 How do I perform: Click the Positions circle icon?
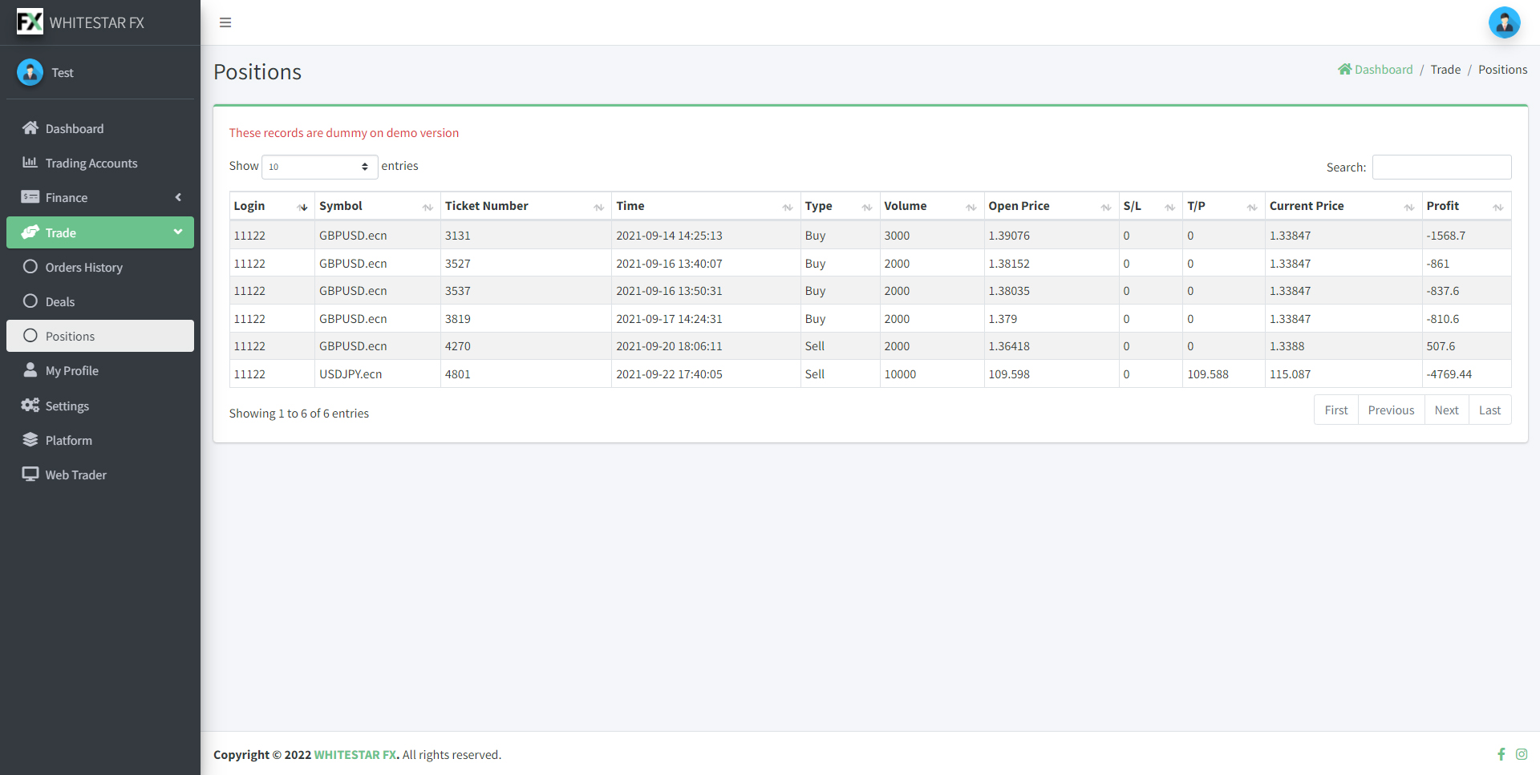coord(30,336)
